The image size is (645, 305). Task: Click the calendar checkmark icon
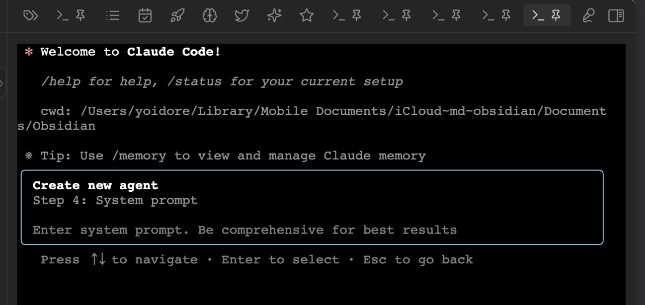point(145,16)
